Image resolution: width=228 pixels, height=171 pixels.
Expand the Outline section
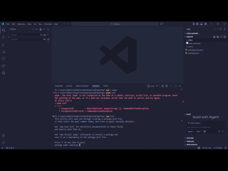coord(189,138)
